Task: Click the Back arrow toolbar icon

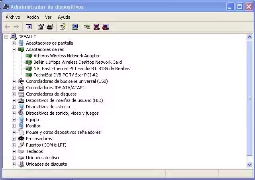Action: click(7, 27)
